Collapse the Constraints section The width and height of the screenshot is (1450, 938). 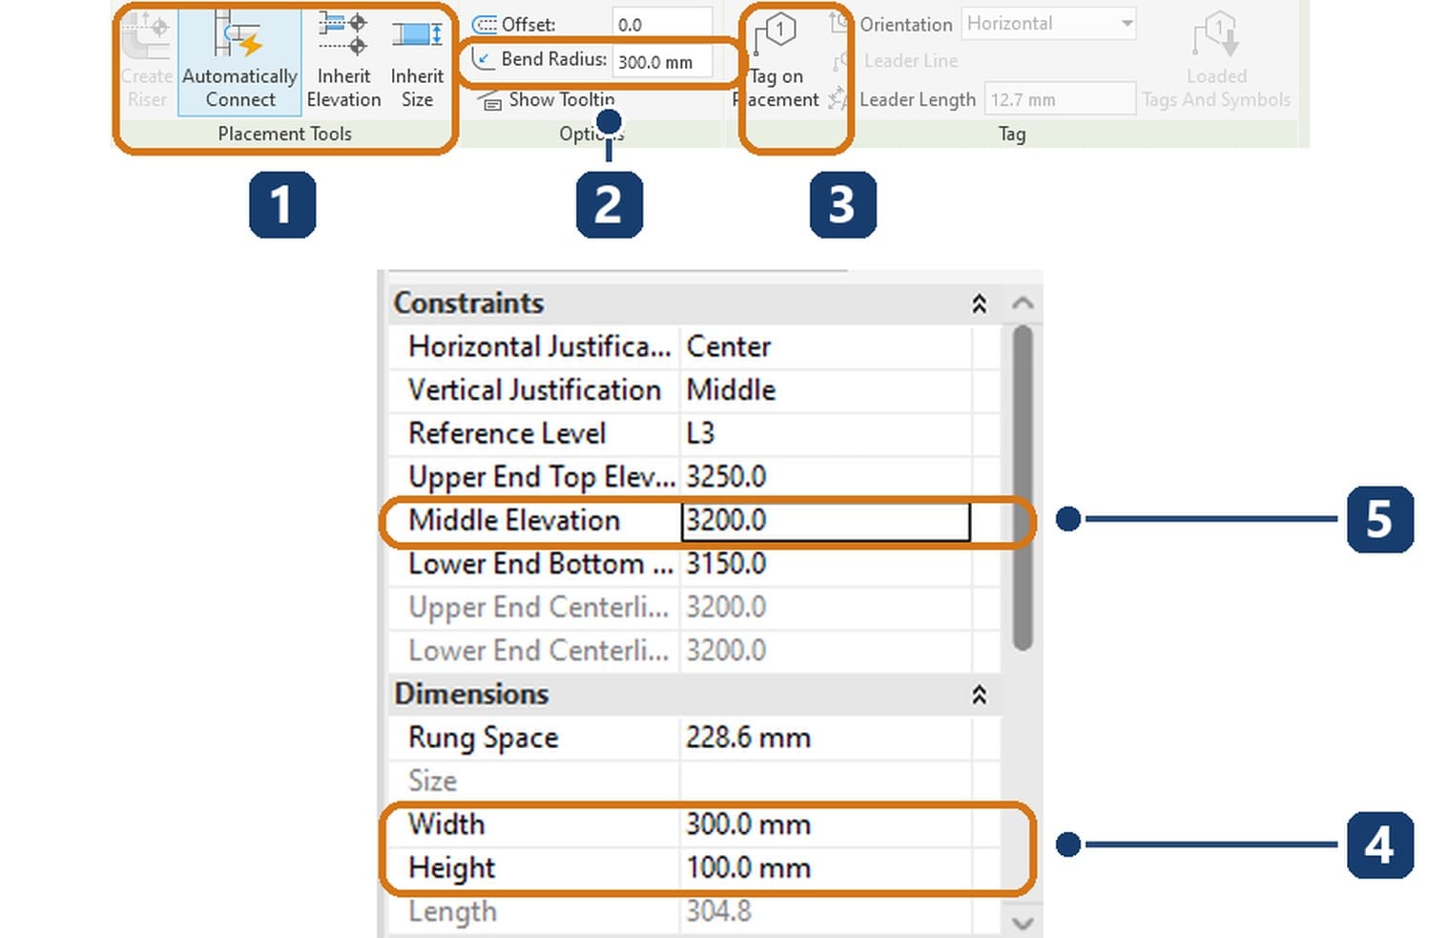(x=979, y=303)
